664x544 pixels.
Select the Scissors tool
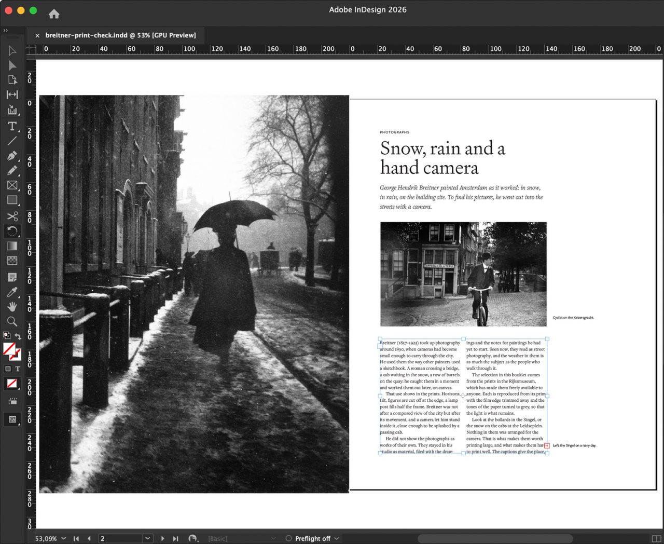pyautogui.click(x=12, y=216)
